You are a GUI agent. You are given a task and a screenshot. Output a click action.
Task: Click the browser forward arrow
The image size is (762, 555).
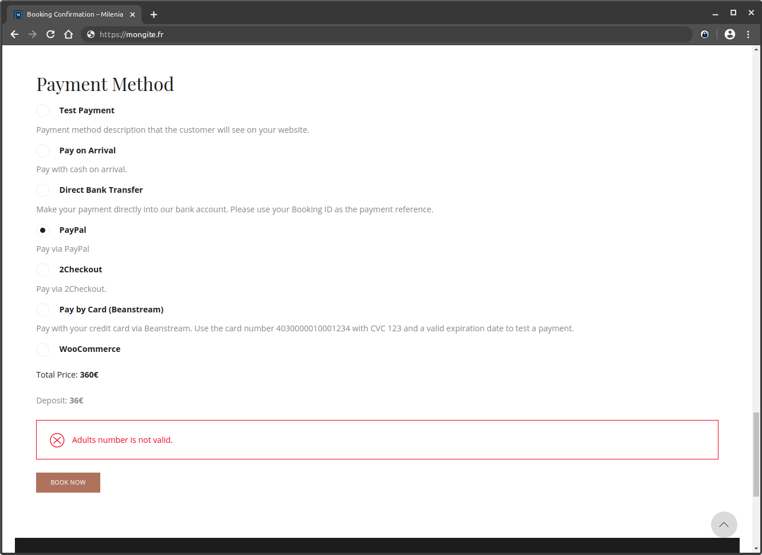point(33,34)
